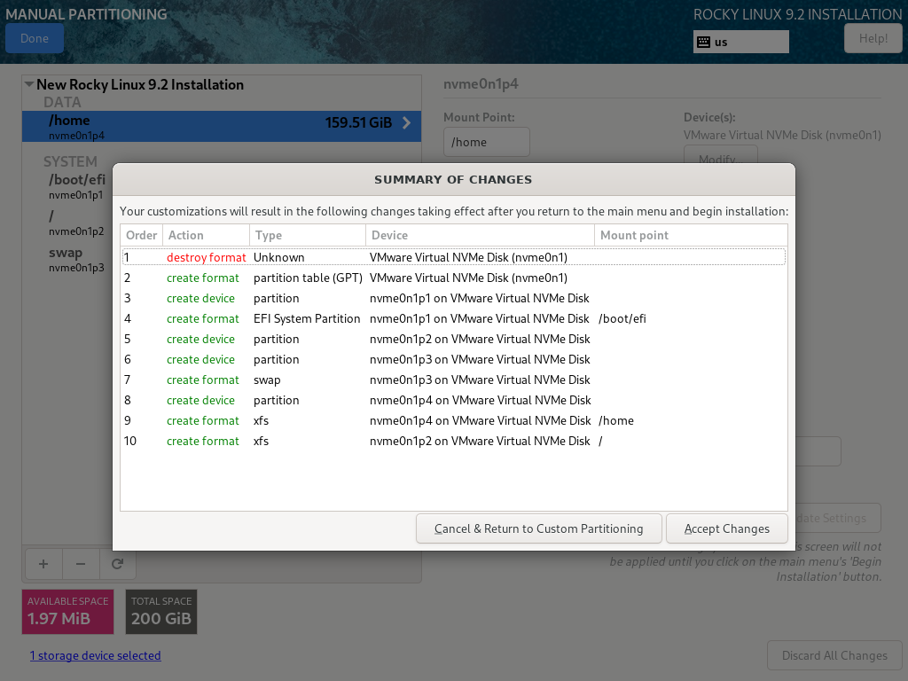Select row 9 create format xfs /home
The image size is (908, 681).
454,420
